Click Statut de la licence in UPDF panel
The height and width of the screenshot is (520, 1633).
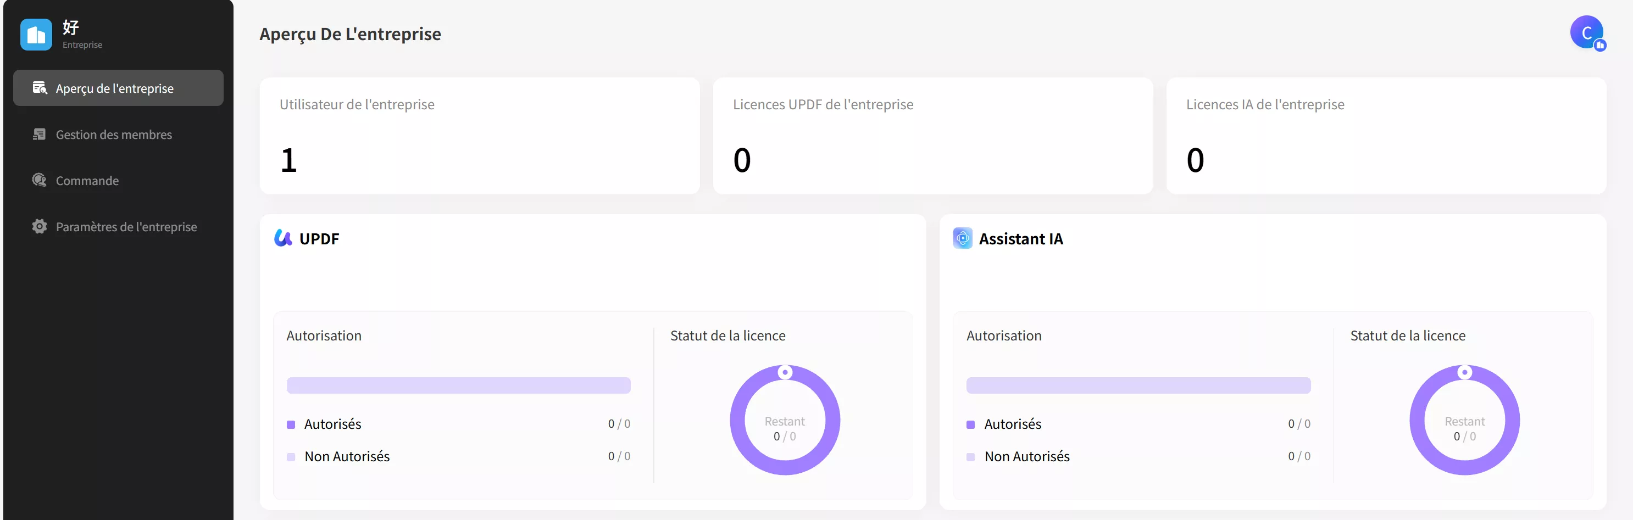point(727,336)
